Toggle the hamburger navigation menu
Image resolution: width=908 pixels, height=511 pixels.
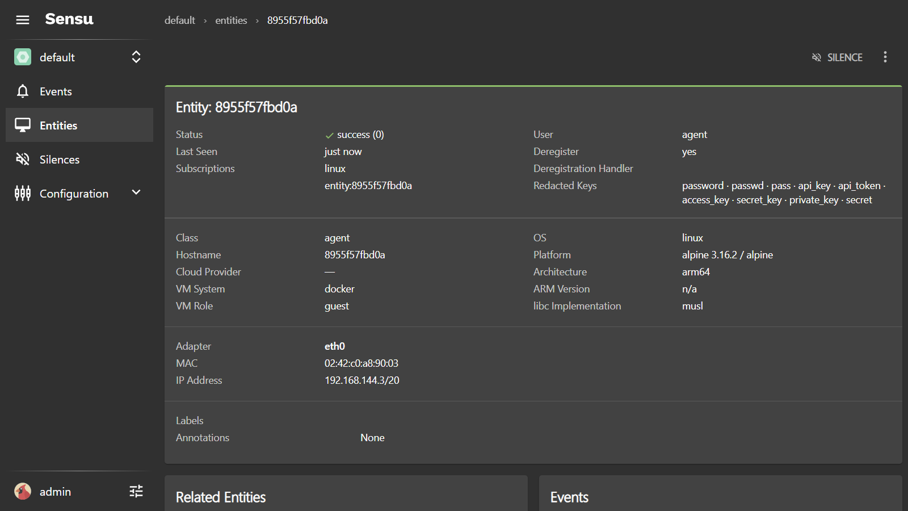23,20
